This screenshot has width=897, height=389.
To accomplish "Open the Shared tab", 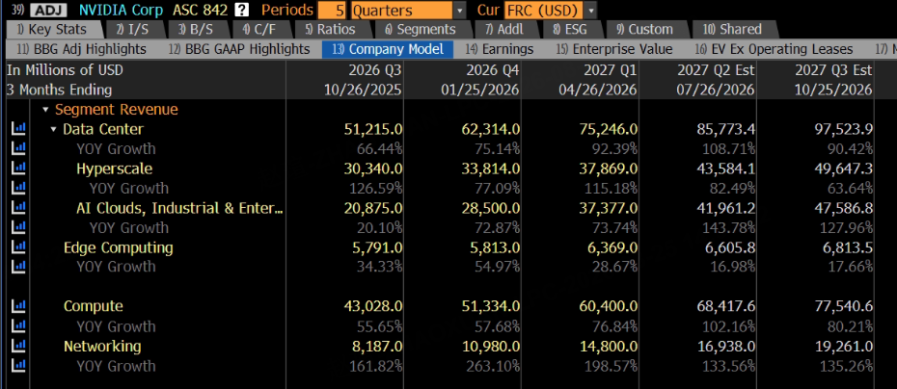I will coord(733,29).
